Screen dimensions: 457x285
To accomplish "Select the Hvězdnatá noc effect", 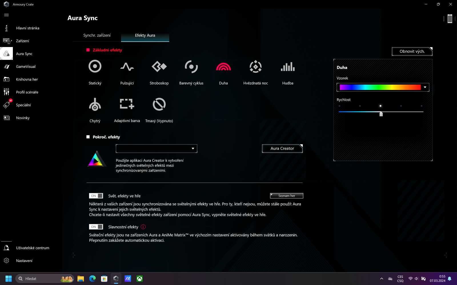I will point(256,67).
